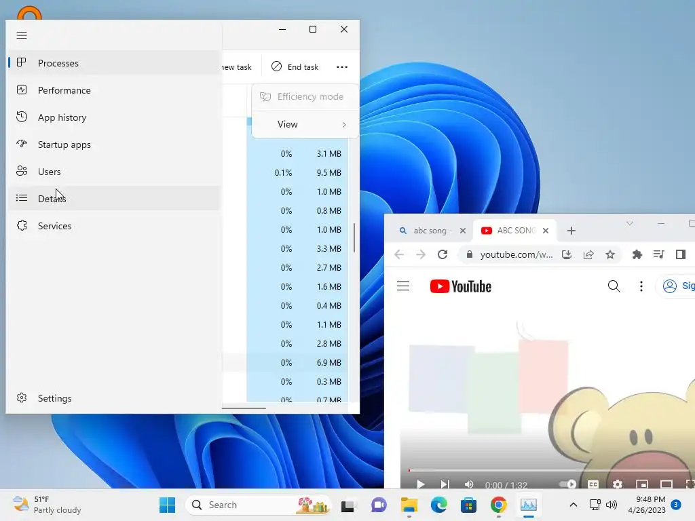The width and height of the screenshot is (695, 521).
Task: Reload the YouTube page
Action: [x=443, y=255]
